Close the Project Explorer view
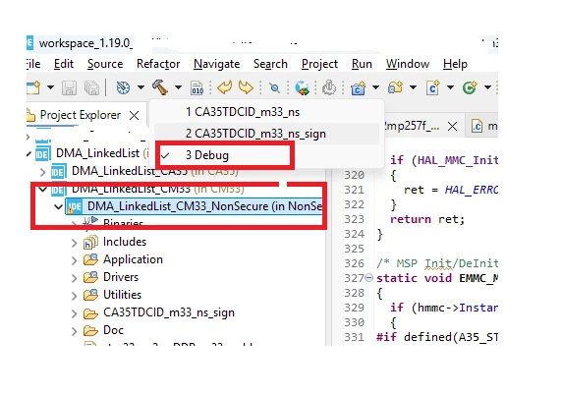 [134, 115]
